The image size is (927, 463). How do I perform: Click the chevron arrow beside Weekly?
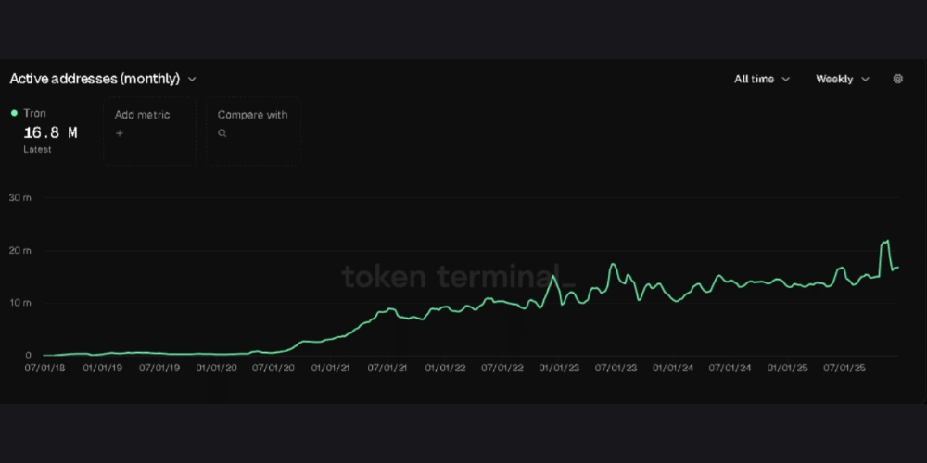click(x=866, y=80)
